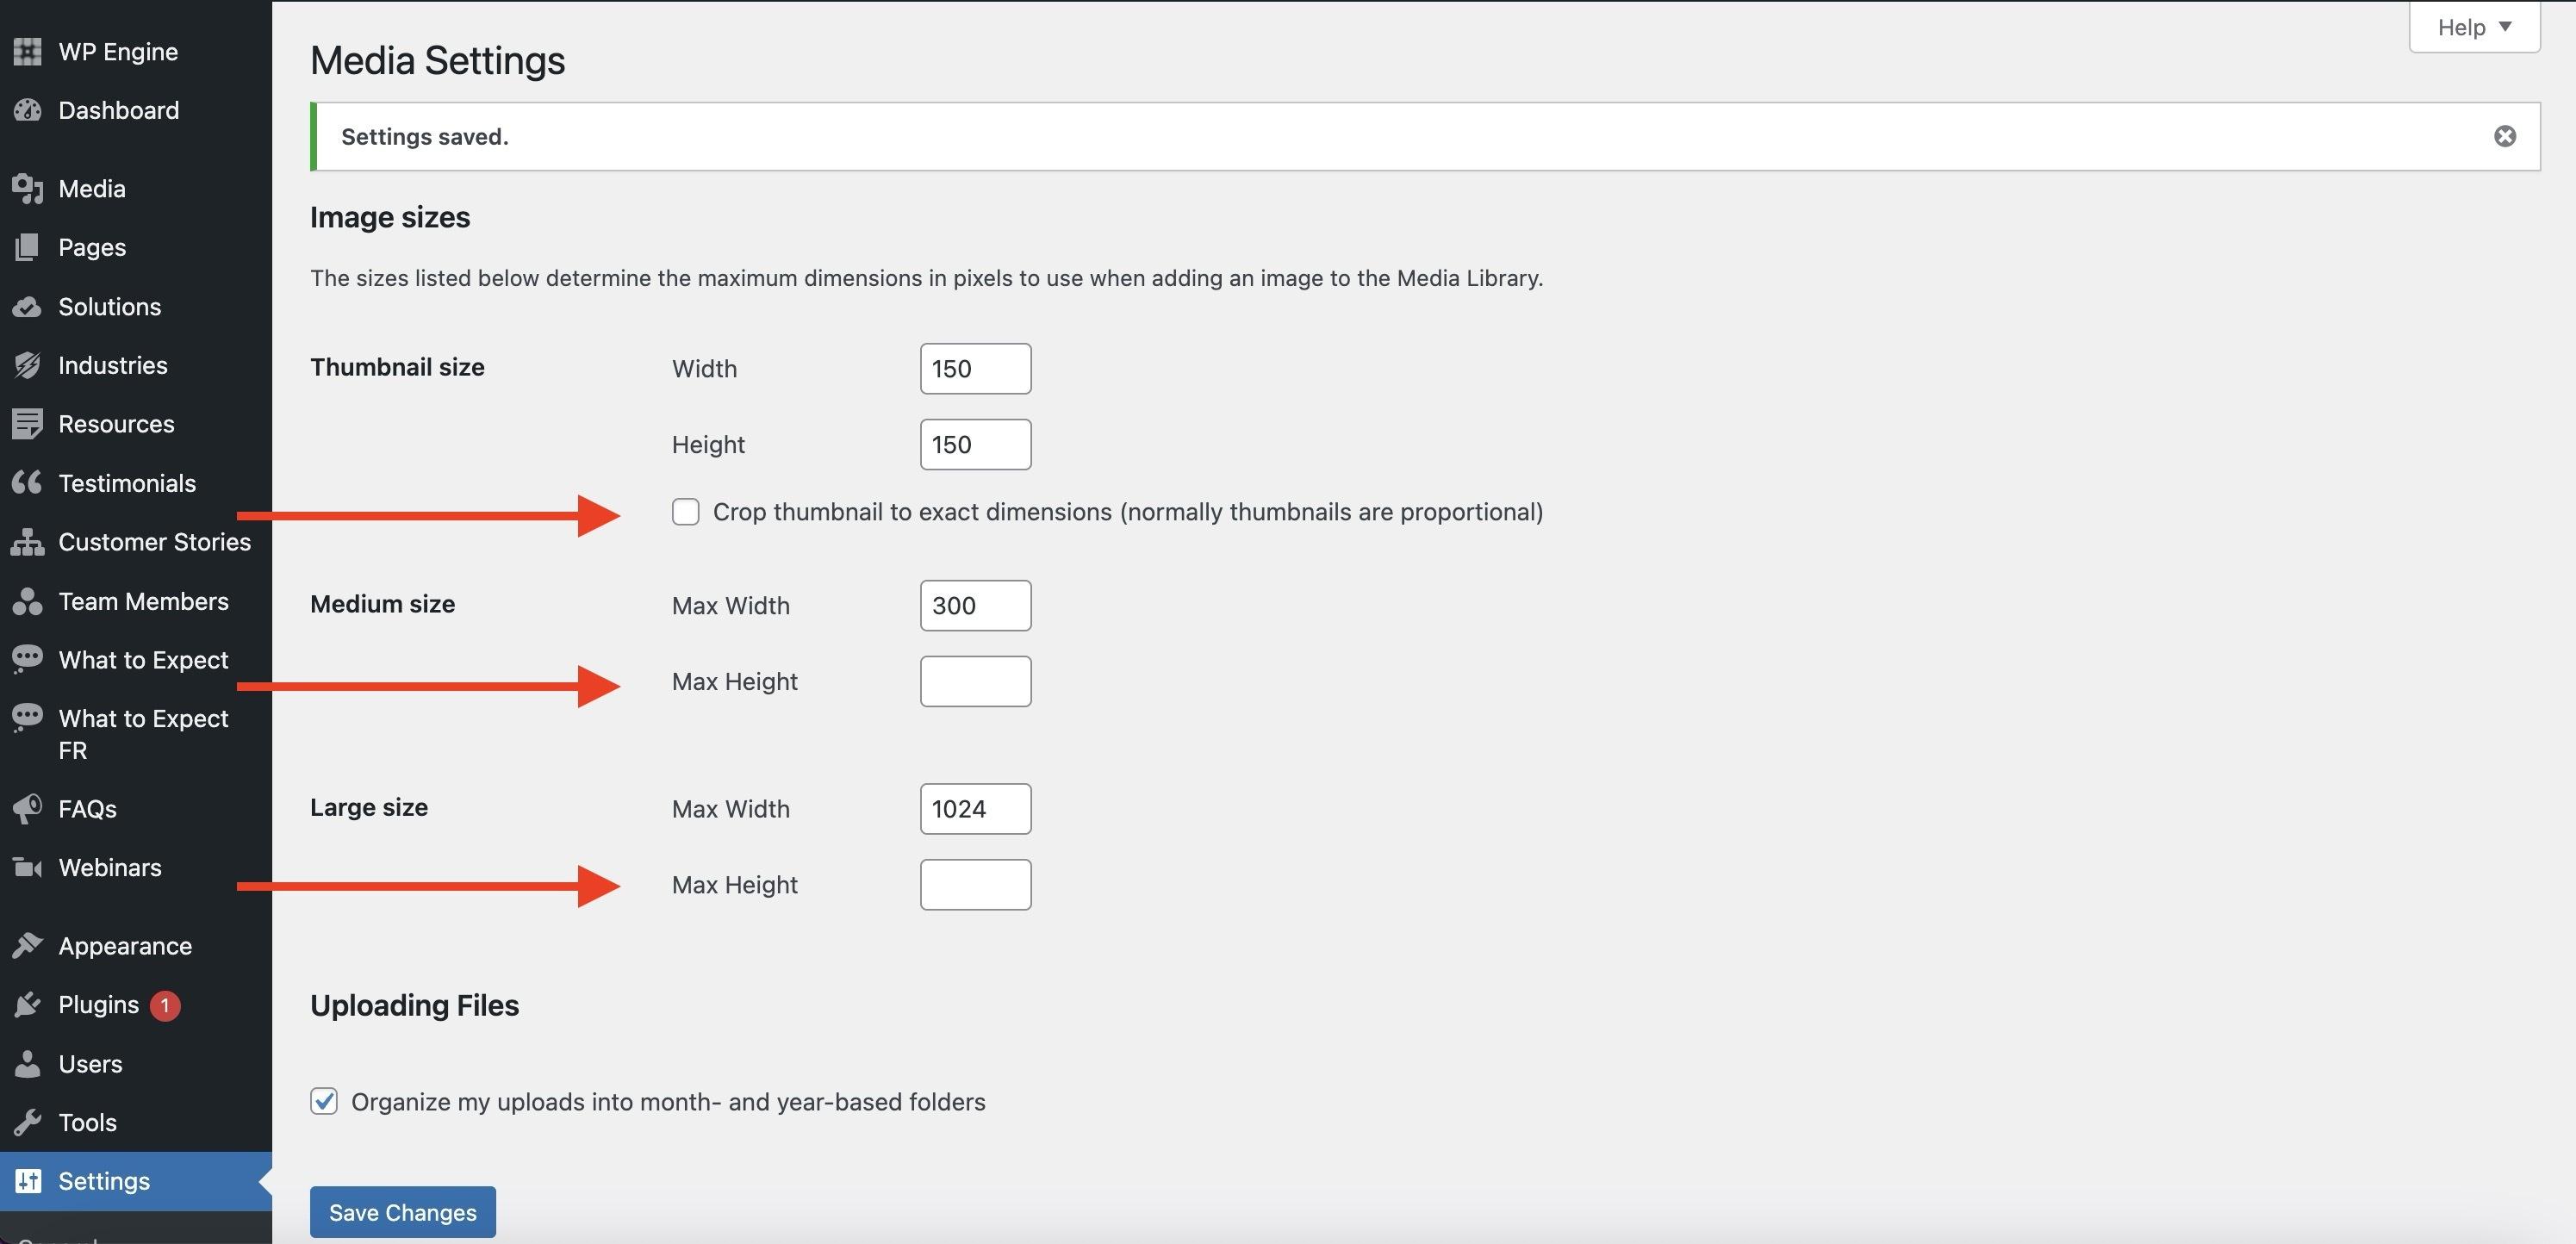Click the Large size Max Width field
The width and height of the screenshot is (2576, 1244).
(x=975, y=809)
